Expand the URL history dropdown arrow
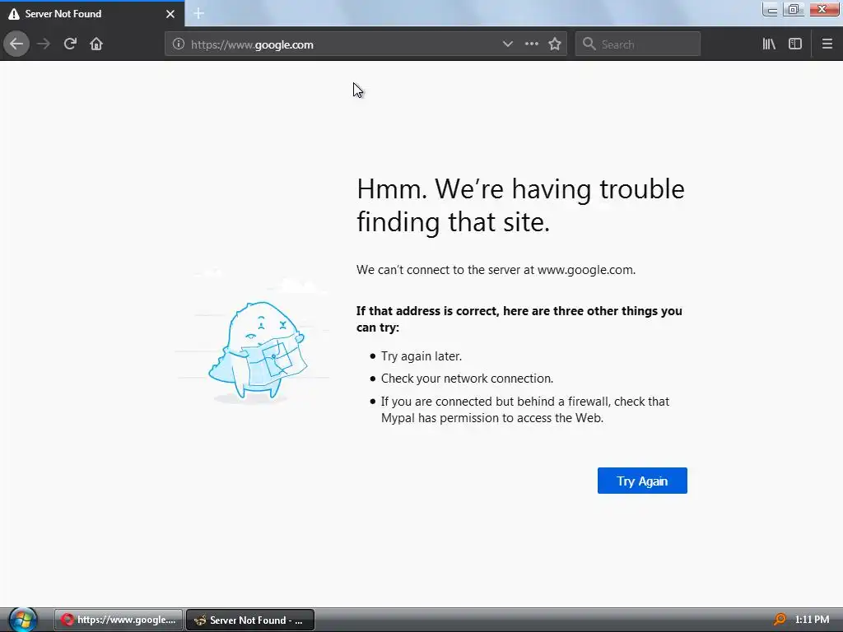Screen dimensions: 843x632 [507, 44]
